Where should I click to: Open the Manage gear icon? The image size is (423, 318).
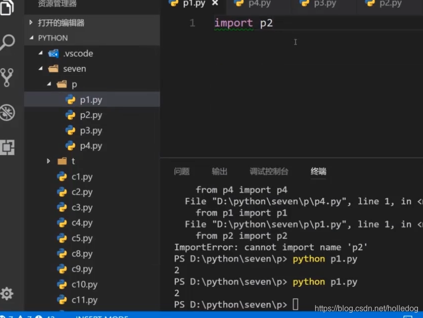coord(7,293)
